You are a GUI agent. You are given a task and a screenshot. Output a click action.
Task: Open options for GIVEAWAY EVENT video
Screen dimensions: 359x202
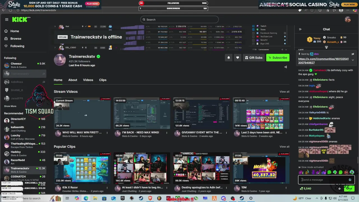[226, 133]
